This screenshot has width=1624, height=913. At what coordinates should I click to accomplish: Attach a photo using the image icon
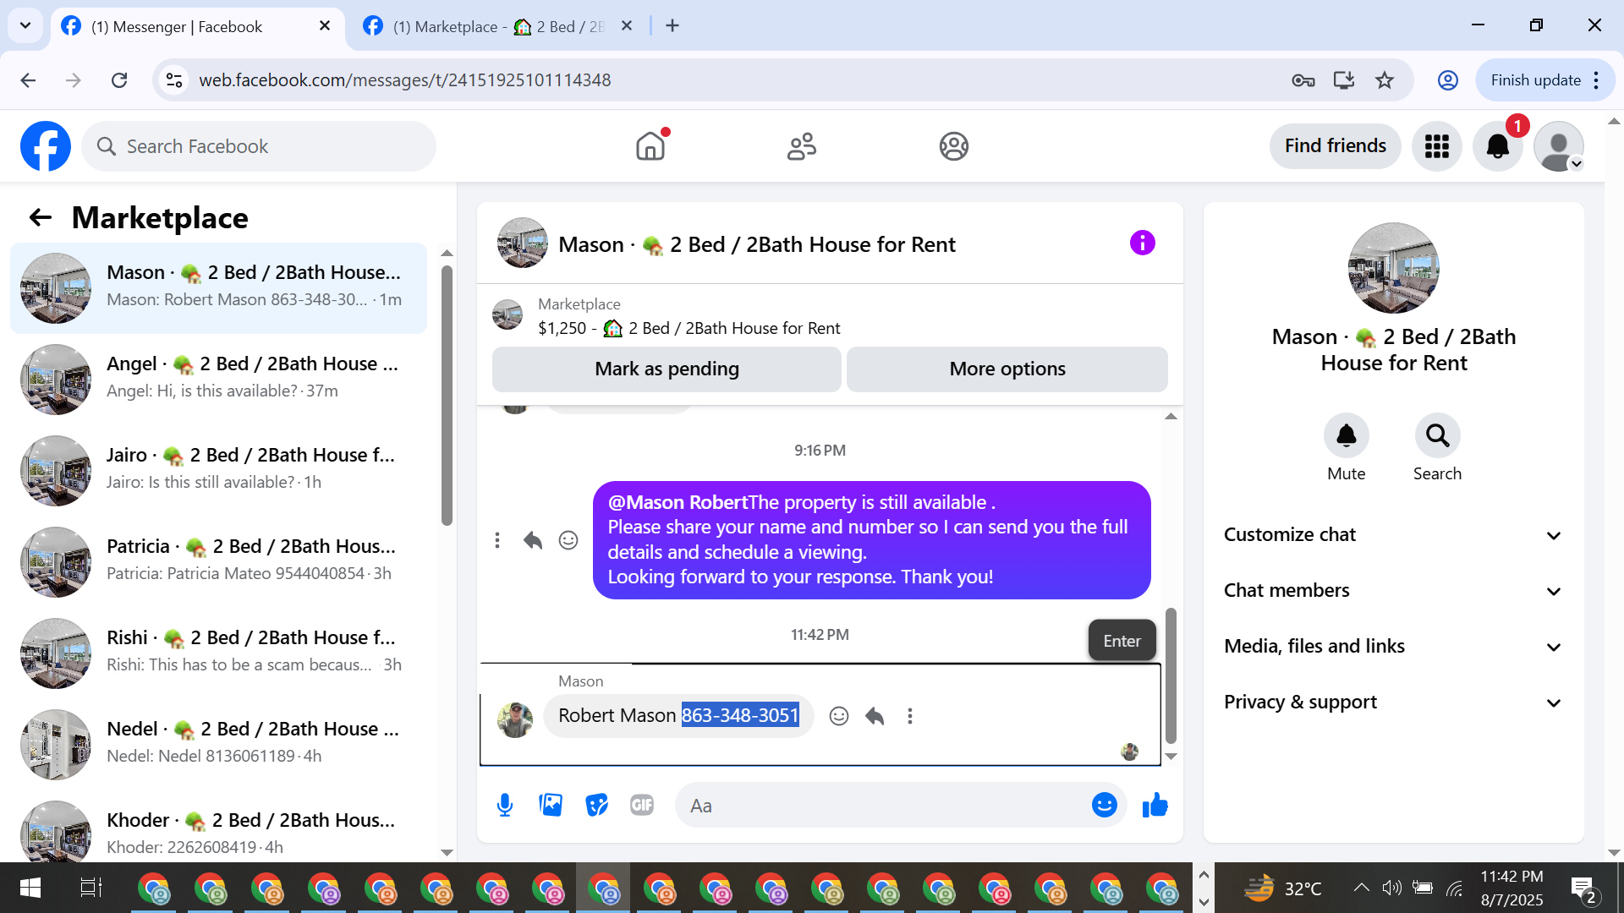click(x=551, y=805)
